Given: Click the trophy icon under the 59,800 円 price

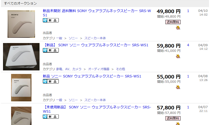Looking at the screenshot, I should click(178, 56).
